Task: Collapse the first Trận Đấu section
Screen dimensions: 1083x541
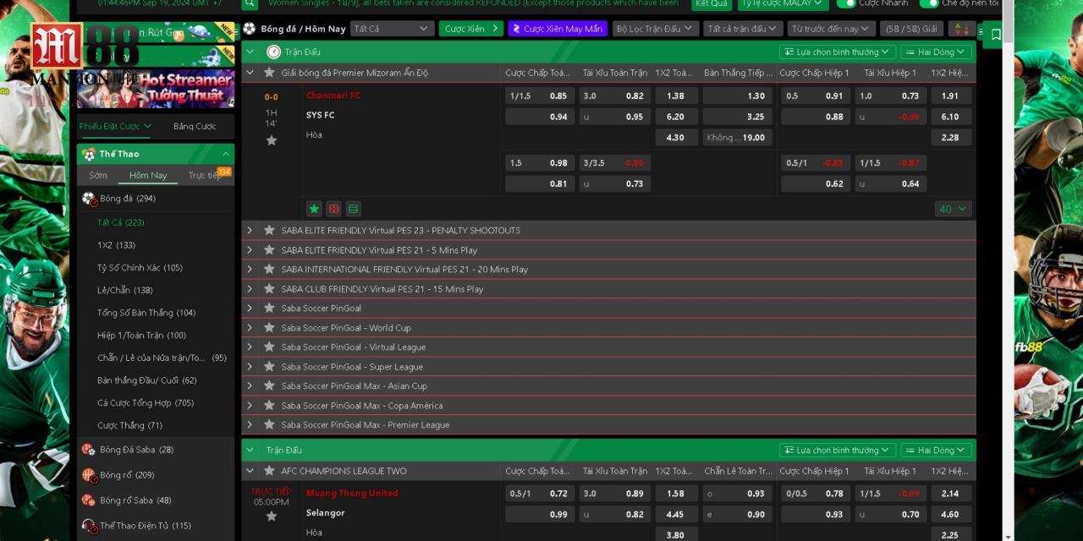Action: click(x=250, y=52)
